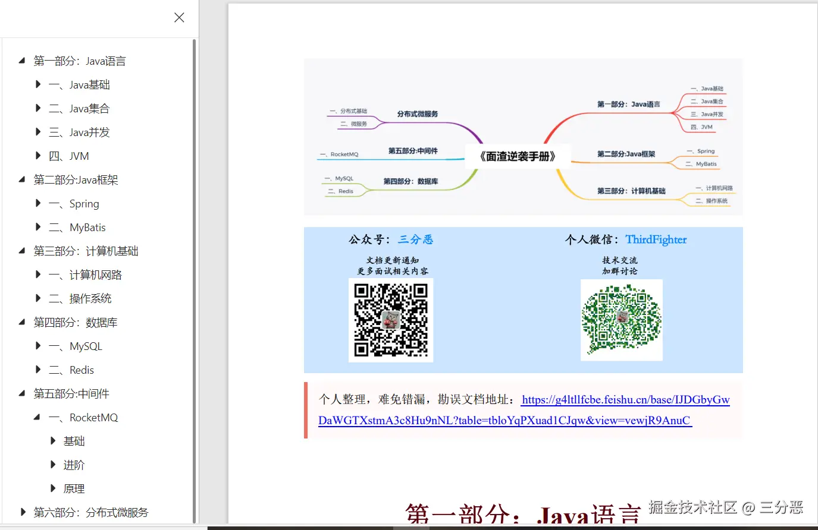Image resolution: width=818 pixels, height=530 pixels.
Task: Go to 一、Java基础 outline entry
Action: (x=79, y=85)
